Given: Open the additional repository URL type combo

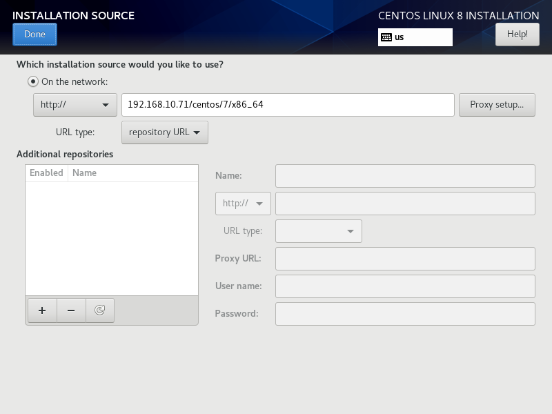Looking at the screenshot, I should (318, 231).
